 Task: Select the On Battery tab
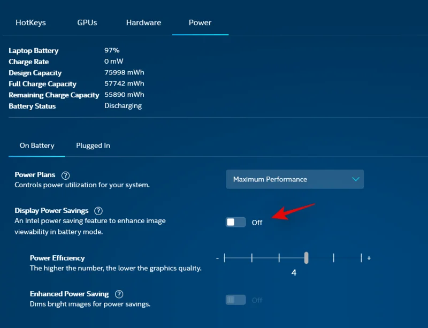[x=37, y=145]
